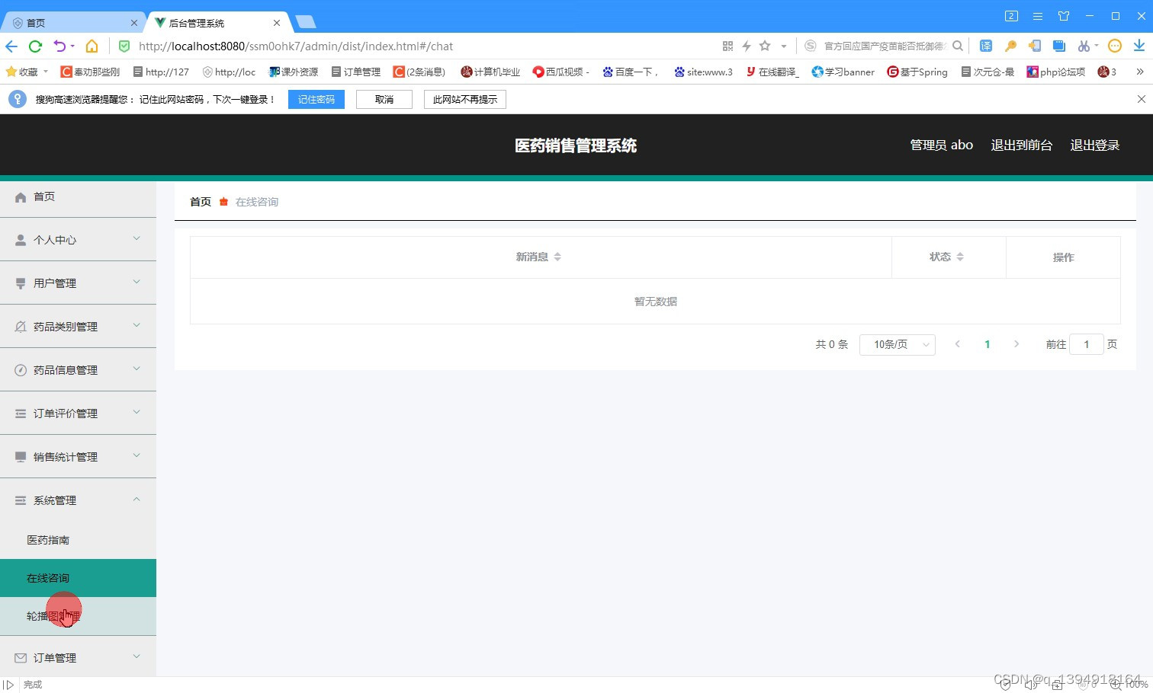The width and height of the screenshot is (1153, 693).
Task: Expand 用户管理 menu
Action: (x=78, y=283)
